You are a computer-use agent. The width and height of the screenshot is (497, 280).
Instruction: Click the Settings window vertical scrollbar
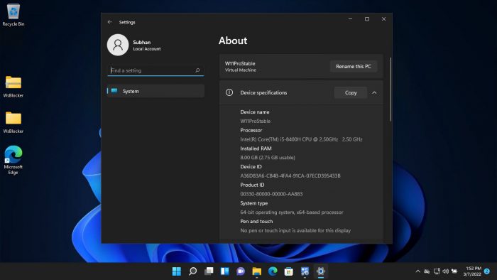[390, 90]
